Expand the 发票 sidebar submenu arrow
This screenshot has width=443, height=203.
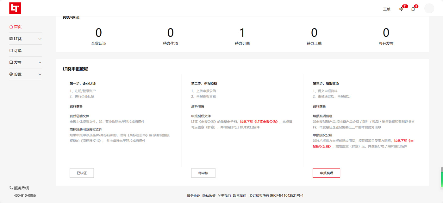pos(40,63)
